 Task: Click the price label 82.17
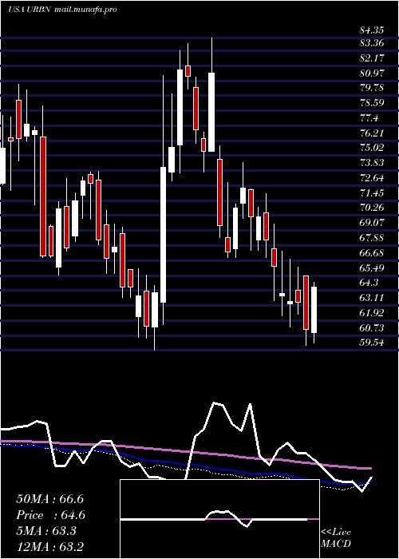[x=372, y=58]
